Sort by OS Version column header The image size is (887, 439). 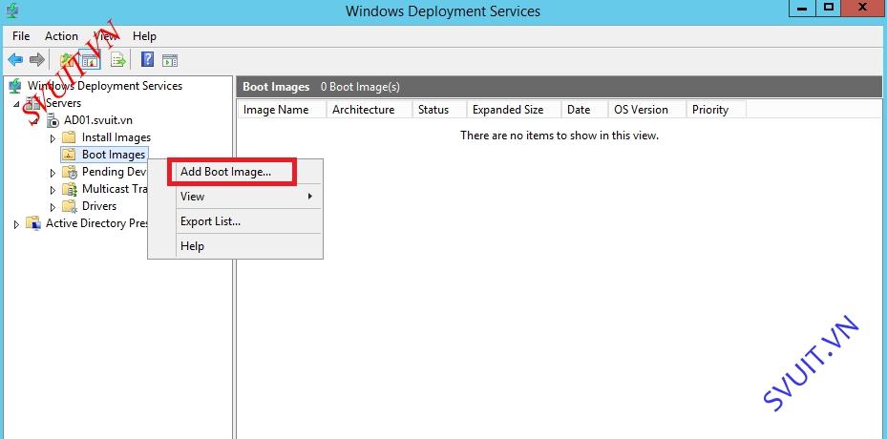tap(647, 110)
